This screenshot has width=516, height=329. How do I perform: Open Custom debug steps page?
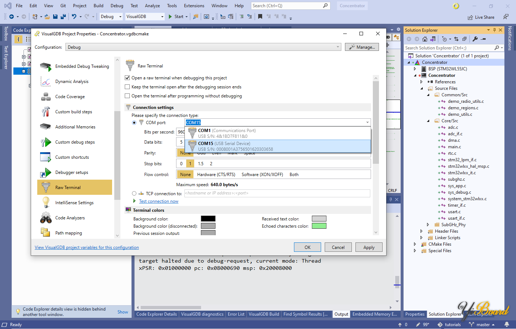(x=74, y=142)
